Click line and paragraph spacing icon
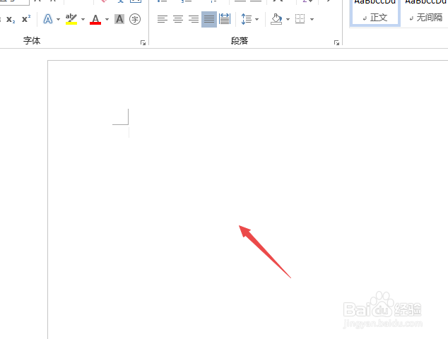The image size is (448, 339). point(247,19)
